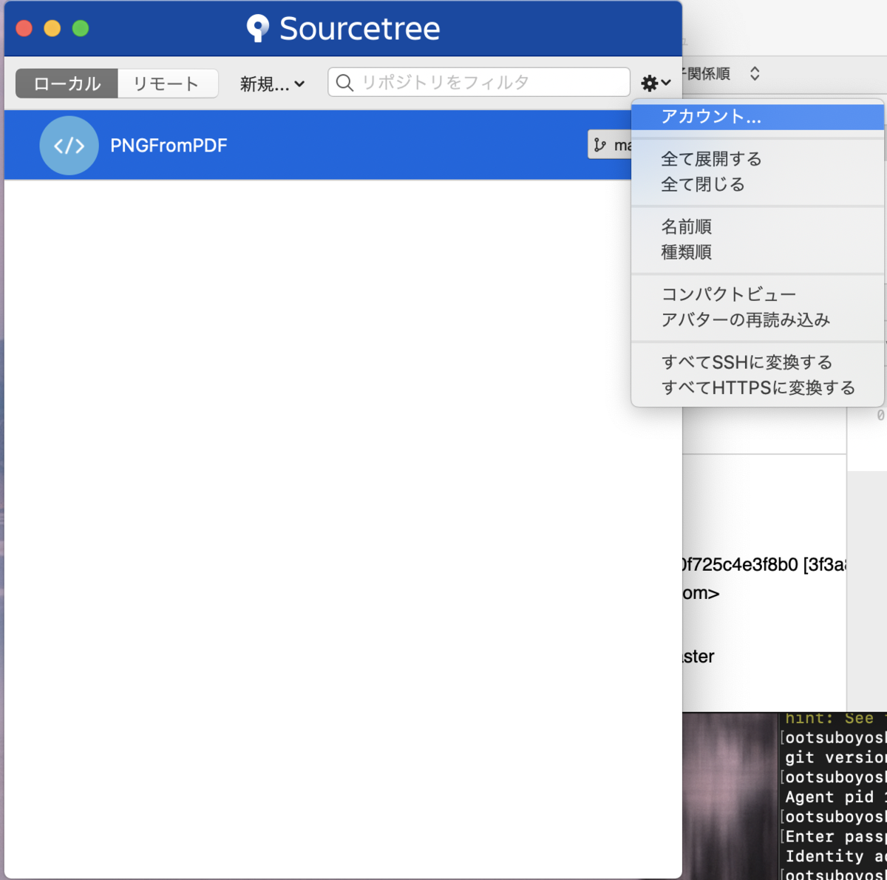887x880 pixels.
Task: Switch to the ローカル tab
Action: pyautogui.click(x=67, y=84)
